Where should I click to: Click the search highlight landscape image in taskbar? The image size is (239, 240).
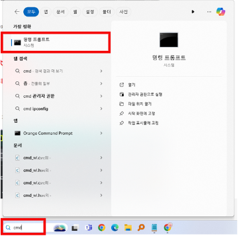pyautogui.click(x=60, y=227)
